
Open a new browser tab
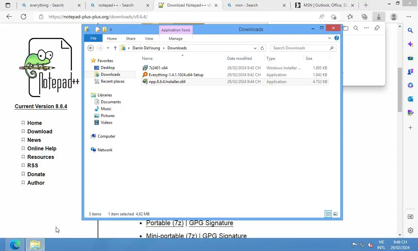point(366,5)
